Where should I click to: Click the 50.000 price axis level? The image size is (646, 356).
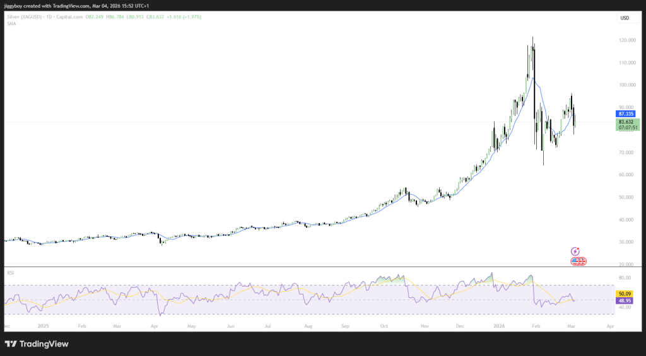pyautogui.click(x=626, y=197)
